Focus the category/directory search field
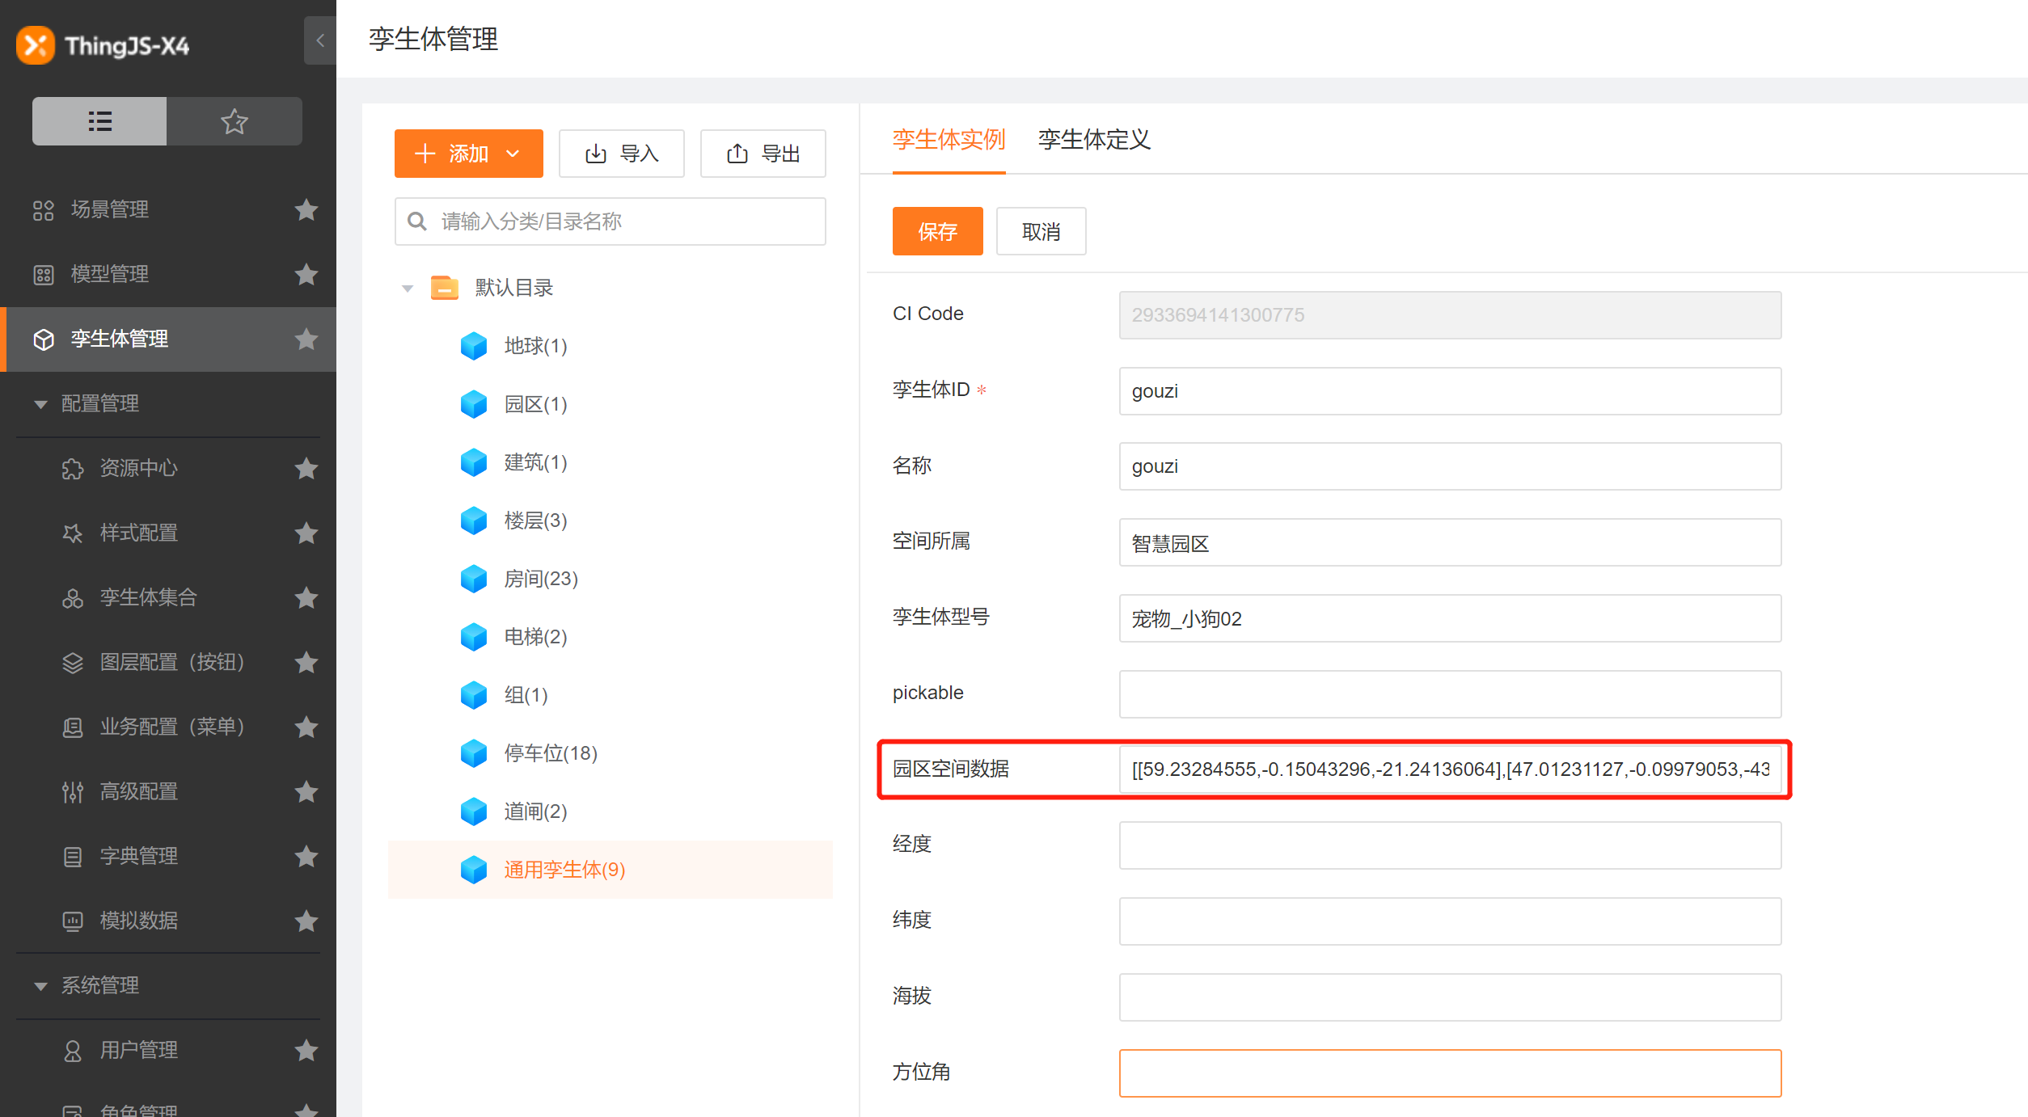This screenshot has height=1117, width=2028. coord(611,221)
